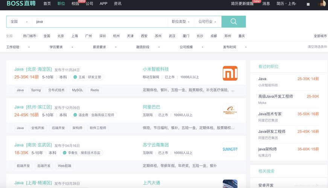Expand the 公司行业 dropdown
The width and height of the screenshot is (328, 188).
click(x=207, y=22)
